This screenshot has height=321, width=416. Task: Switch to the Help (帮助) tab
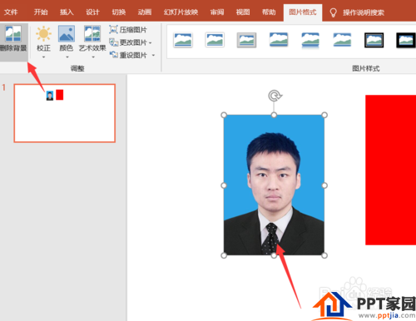click(x=269, y=12)
